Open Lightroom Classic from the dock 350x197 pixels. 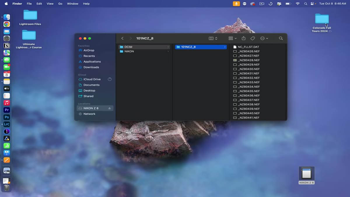point(7,124)
